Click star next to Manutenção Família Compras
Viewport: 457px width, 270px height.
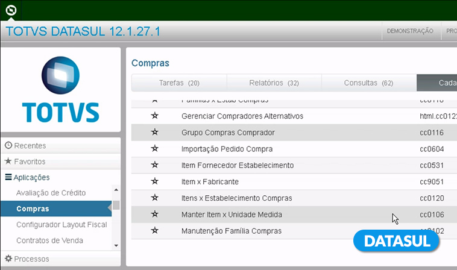point(154,230)
